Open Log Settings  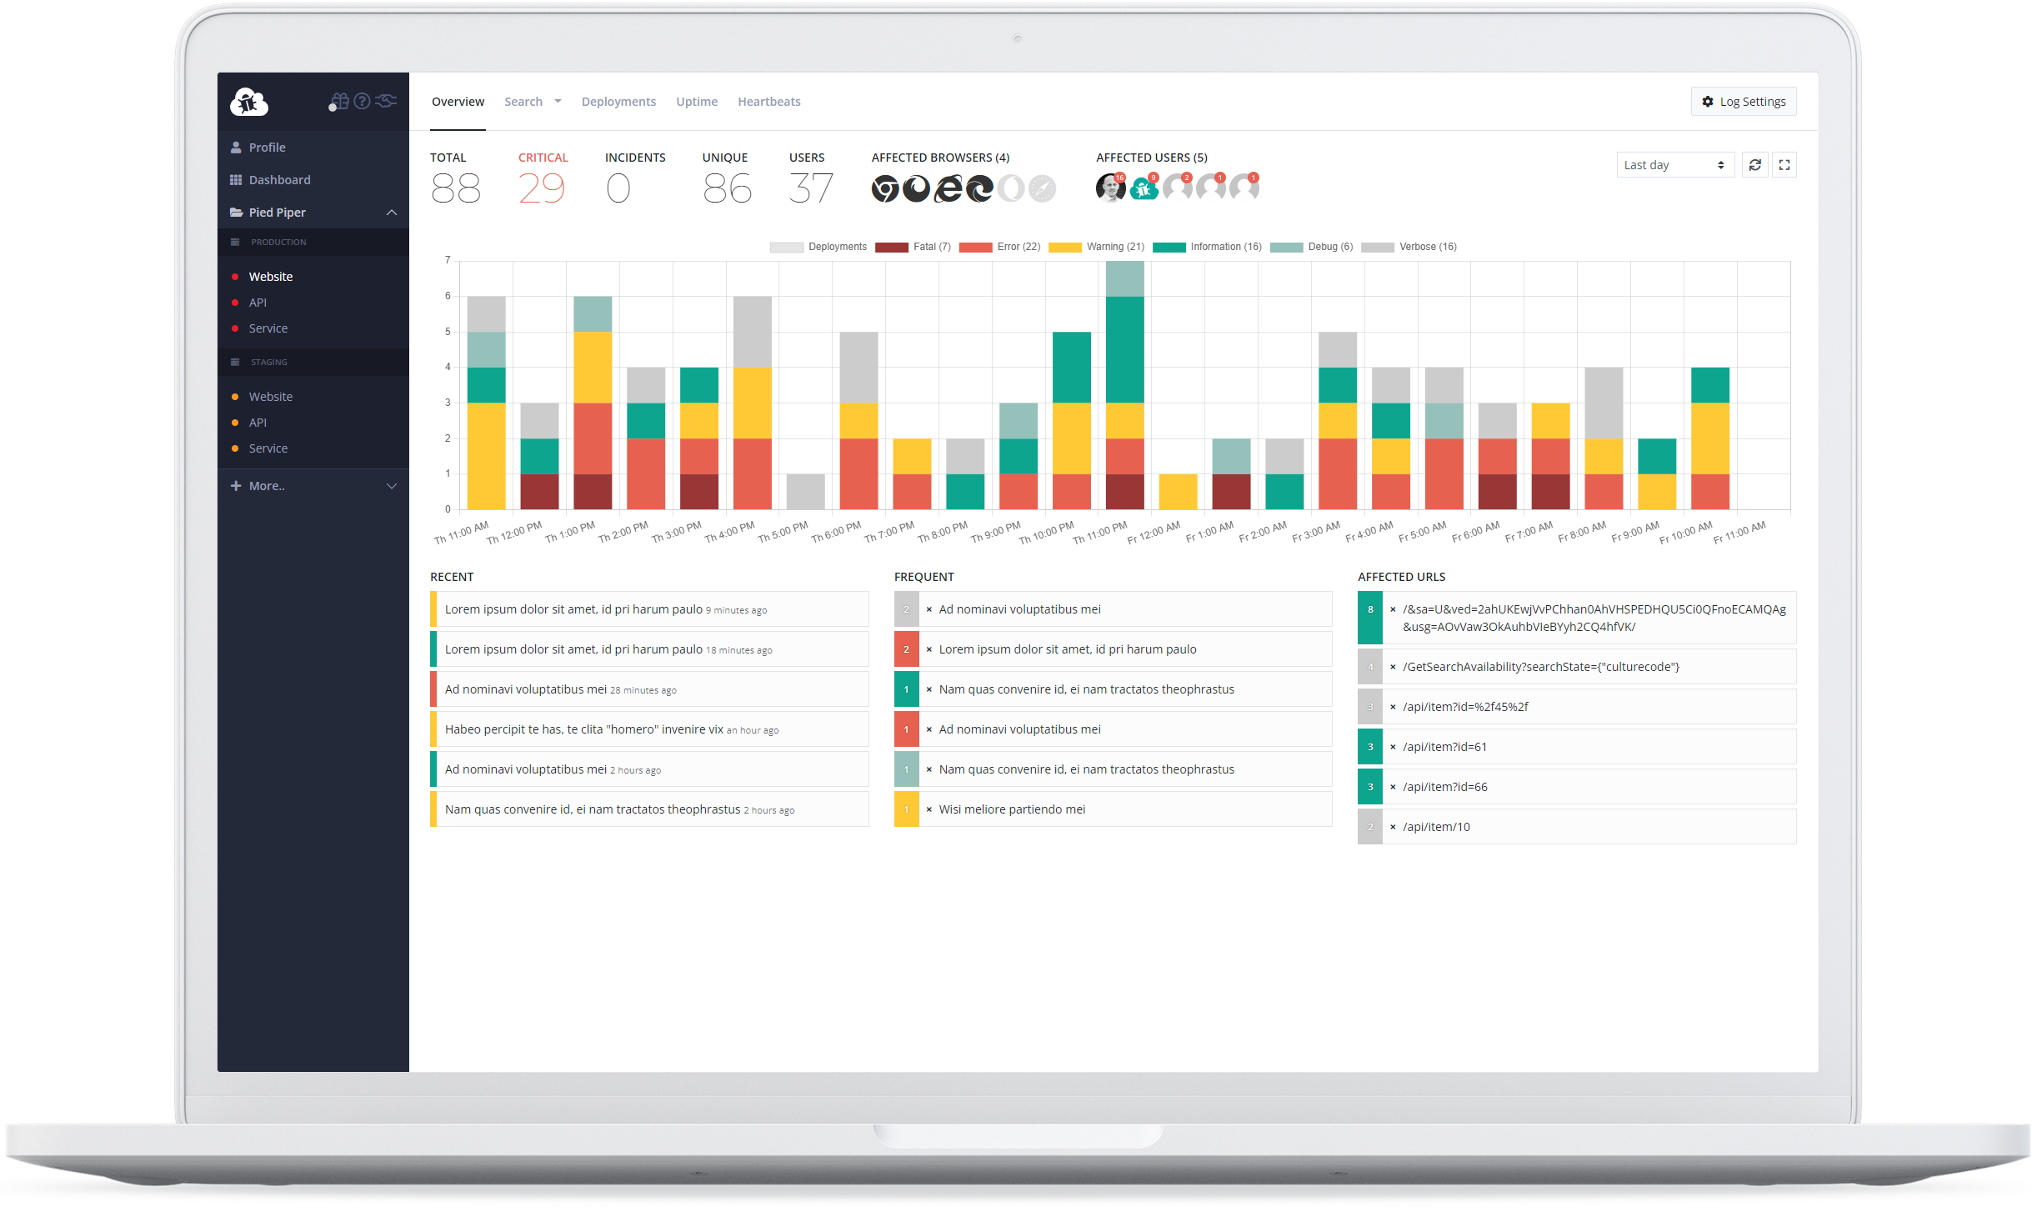[1743, 101]
